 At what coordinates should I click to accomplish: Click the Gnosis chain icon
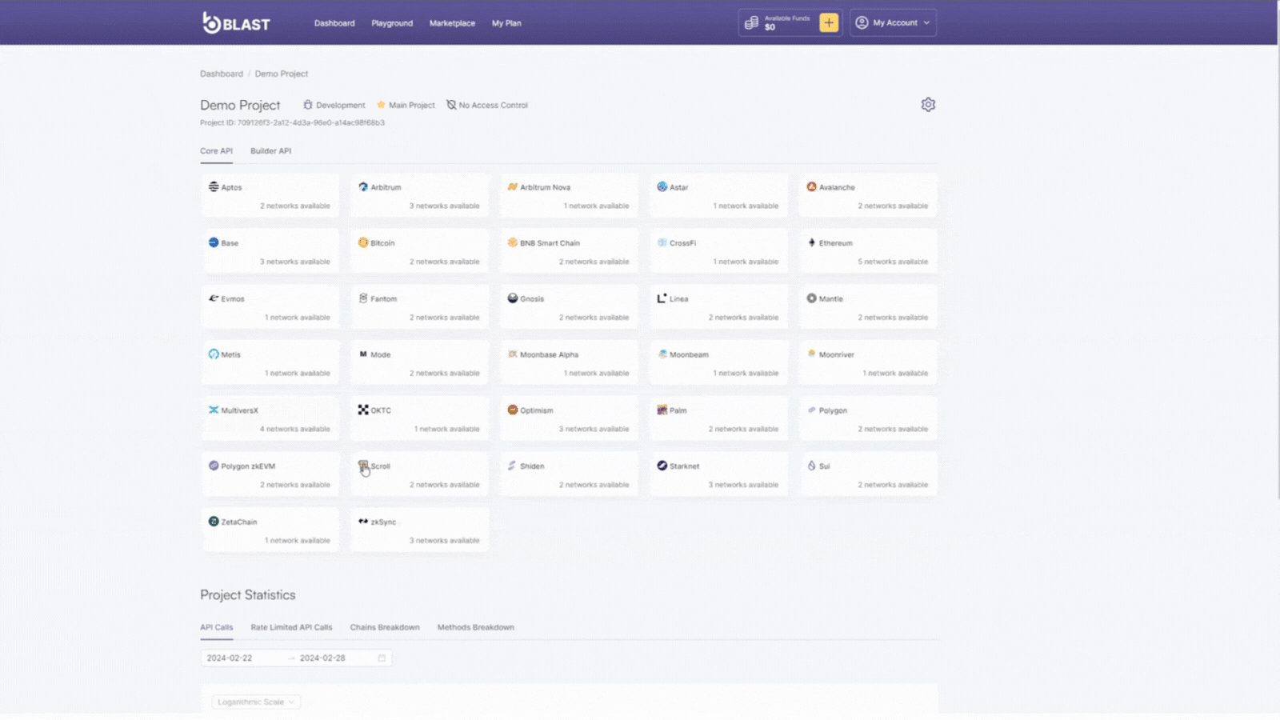(512, 298)
